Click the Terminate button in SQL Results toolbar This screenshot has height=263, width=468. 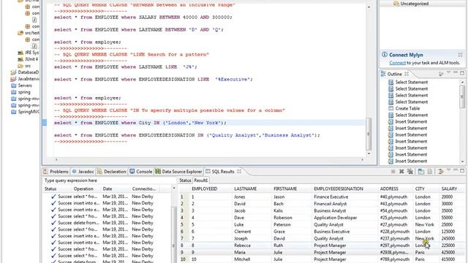point(393,172)
